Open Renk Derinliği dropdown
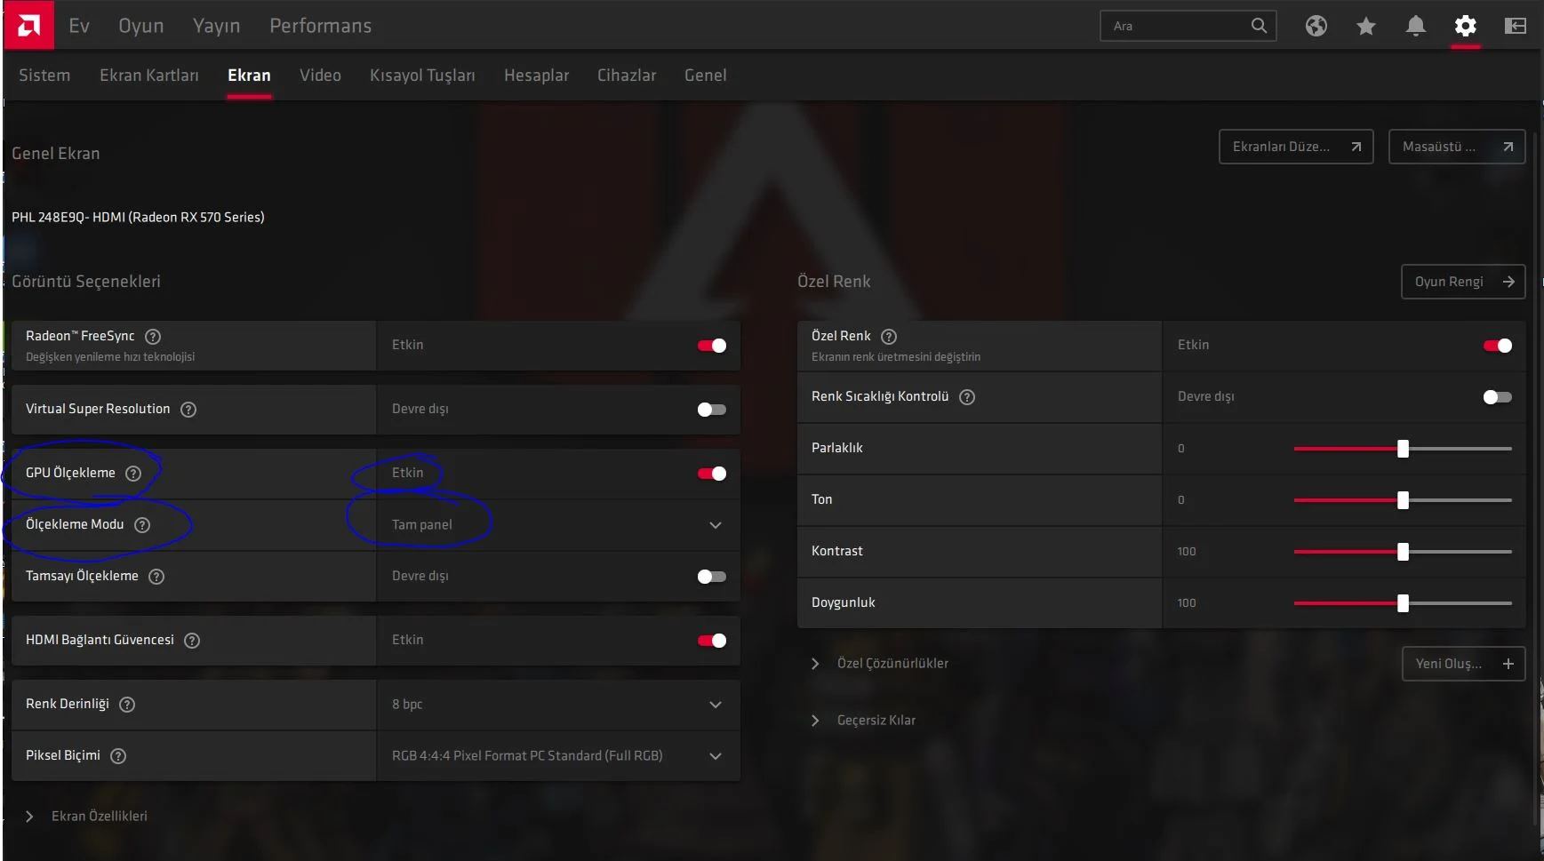 (x=558, y=705)
